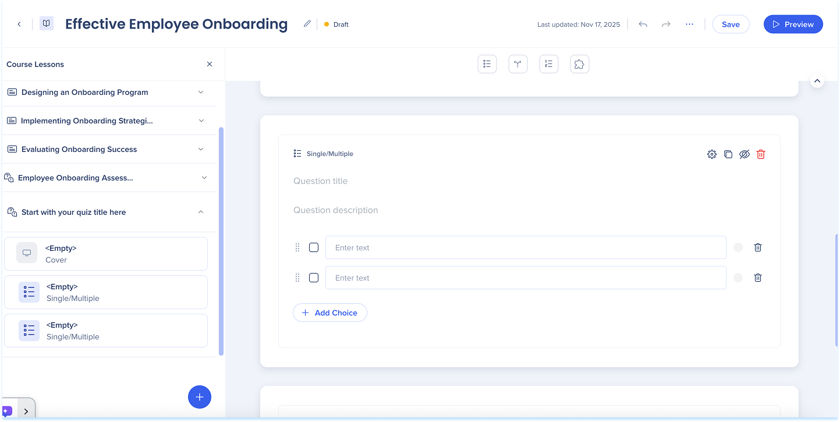Toggle question visibility with the eye icon
Image resolution: width=840 pixels, height=422 pixels.
point(744,154)
